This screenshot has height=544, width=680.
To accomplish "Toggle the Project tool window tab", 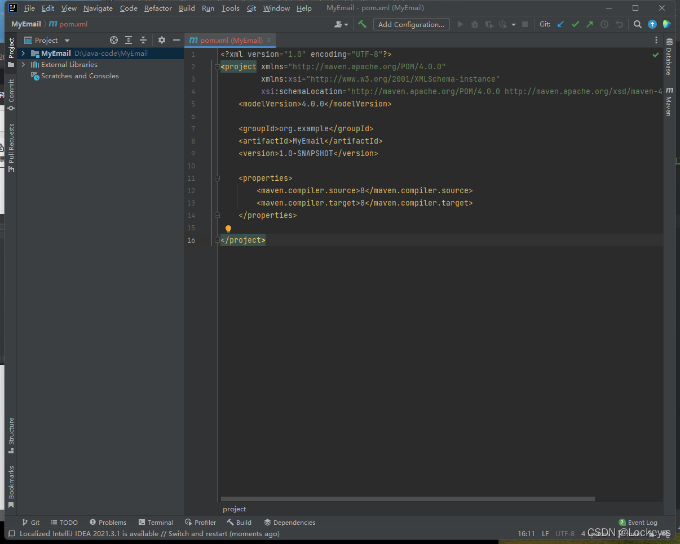I will [11, 52].
